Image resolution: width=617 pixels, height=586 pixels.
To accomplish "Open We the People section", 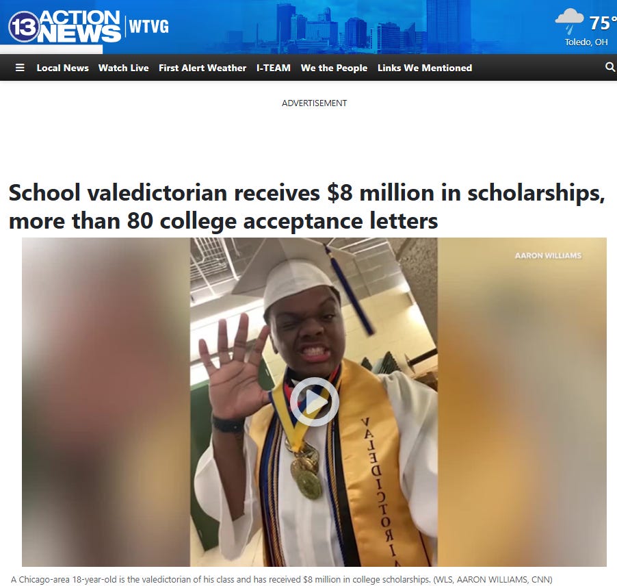I will coord(334,68).
